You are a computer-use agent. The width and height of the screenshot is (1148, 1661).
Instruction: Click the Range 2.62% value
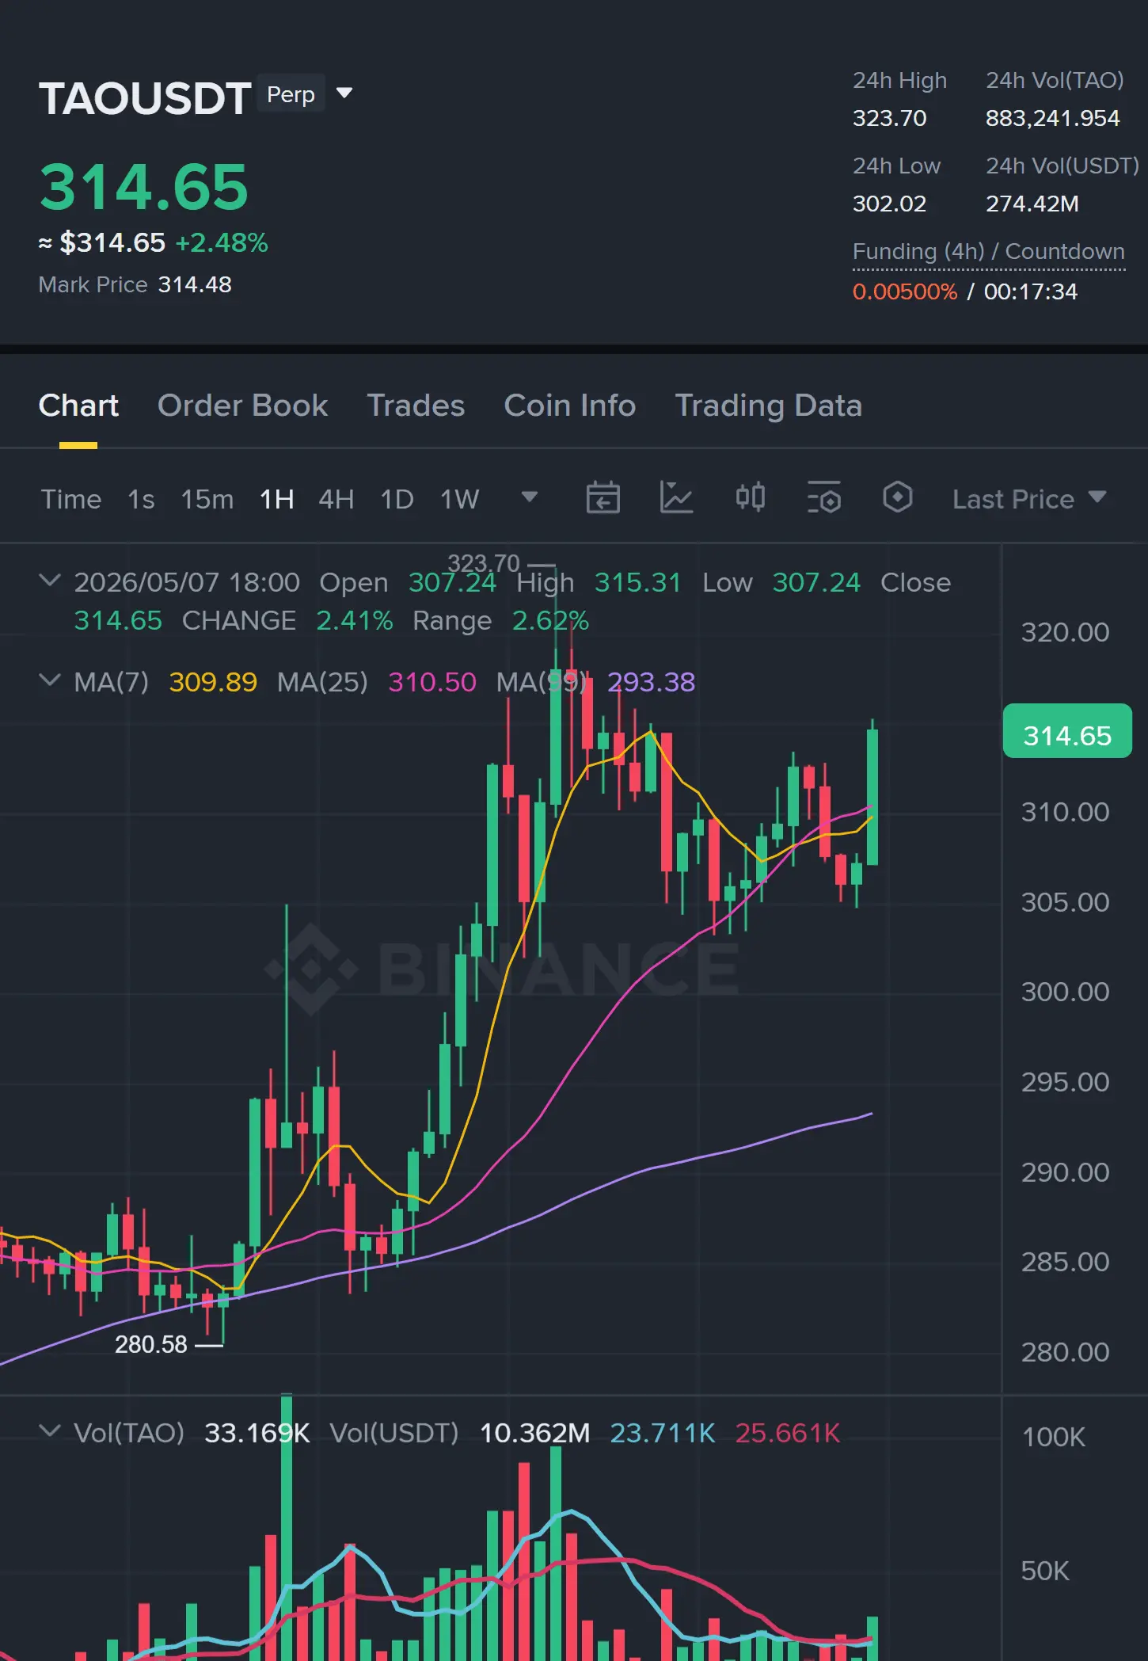(x=550, y=620)
